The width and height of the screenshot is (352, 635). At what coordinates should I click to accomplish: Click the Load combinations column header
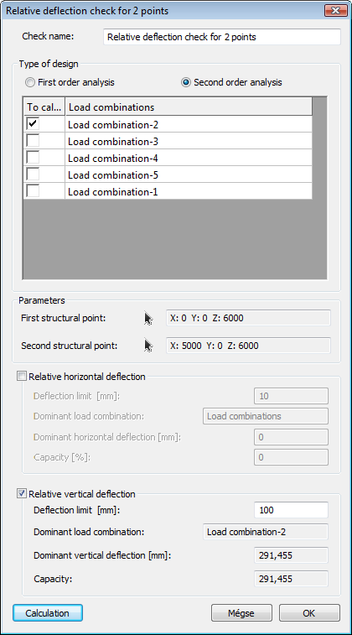[189, 107]
